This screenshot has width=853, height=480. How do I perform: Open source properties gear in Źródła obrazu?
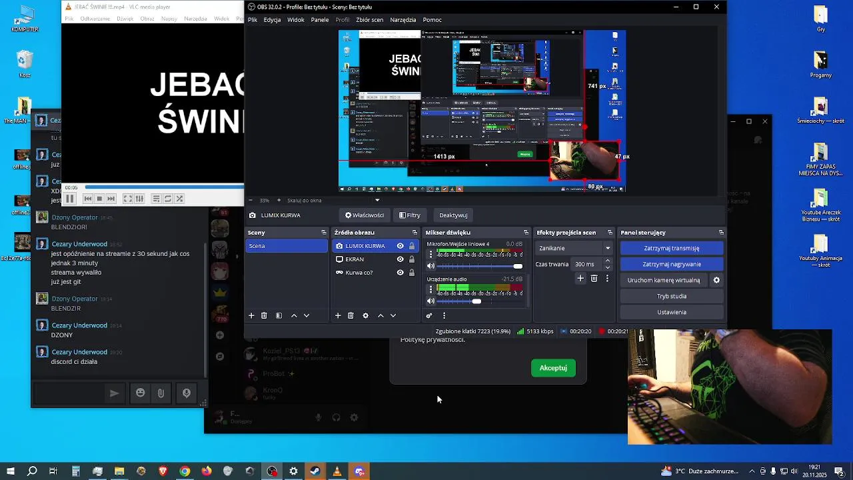[365, 315]
